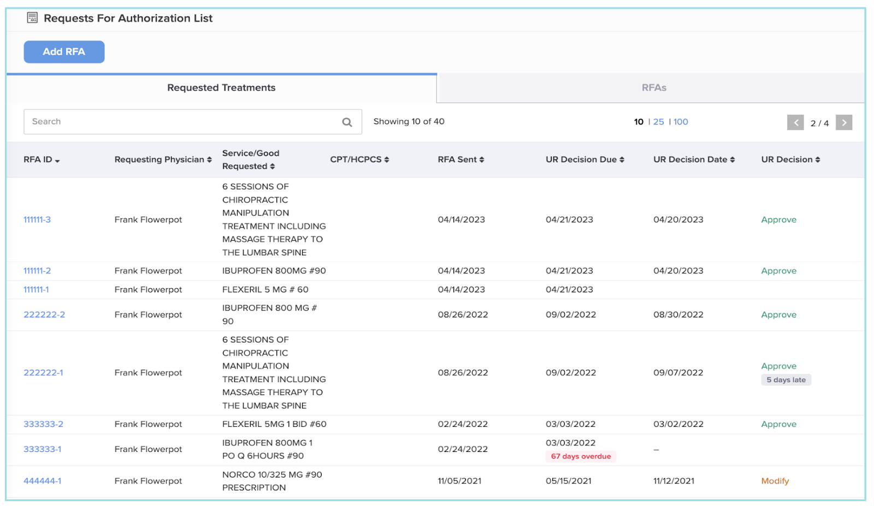The height and width of the screenshot is (506, 874).
Task: Sort the UR Decision column with its sort icon
Action: (x=818, y=159)
